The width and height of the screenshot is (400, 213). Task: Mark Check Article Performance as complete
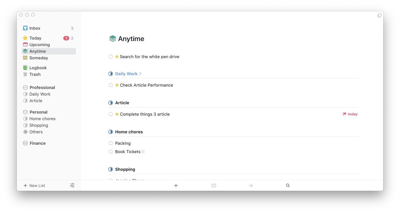click(x=111, y=85)
